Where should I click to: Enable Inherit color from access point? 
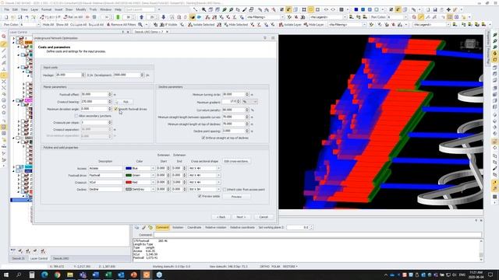tap(225, 190)
